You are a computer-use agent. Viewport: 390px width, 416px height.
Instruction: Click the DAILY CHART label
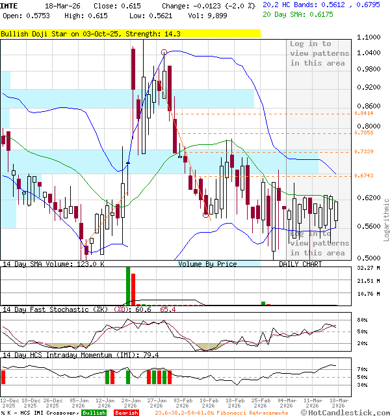tap(300, 265)
